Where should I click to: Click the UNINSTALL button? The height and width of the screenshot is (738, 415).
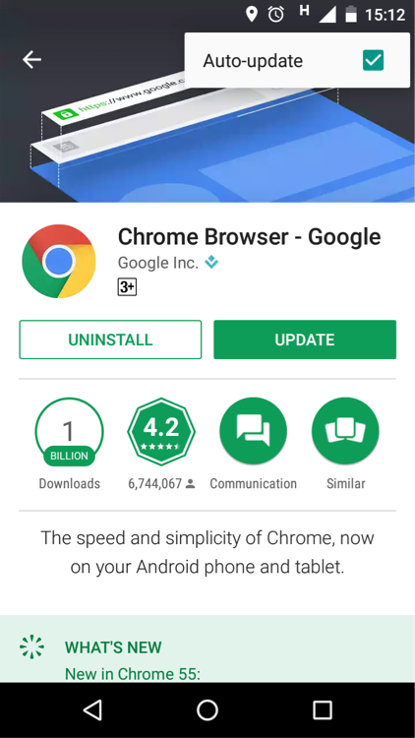[110, 339]
